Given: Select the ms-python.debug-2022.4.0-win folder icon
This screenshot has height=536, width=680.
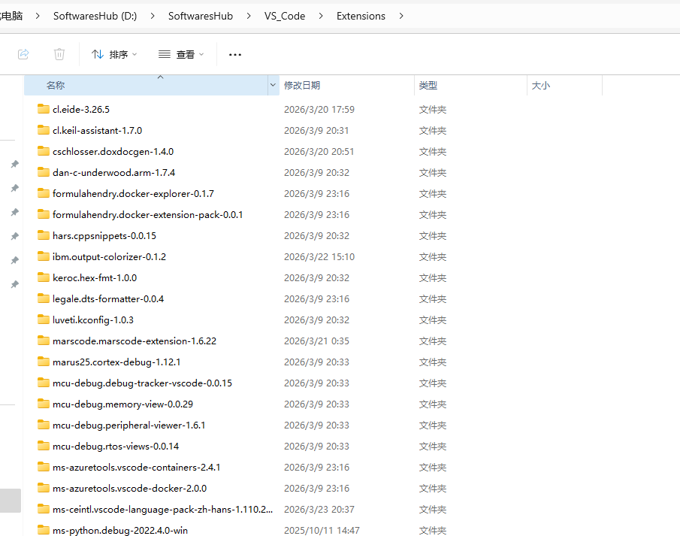Looking at the screenshot, I should click(x=44, y=530).
